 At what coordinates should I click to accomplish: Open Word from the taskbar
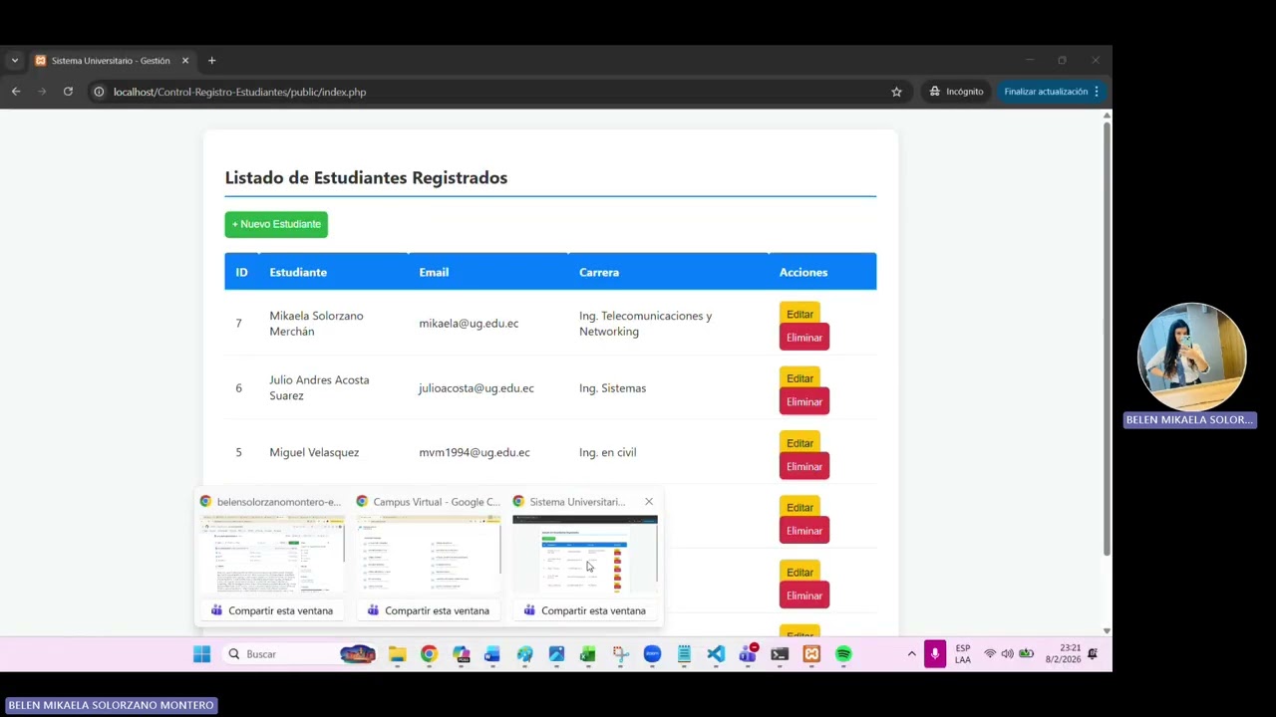pos(492,654)
